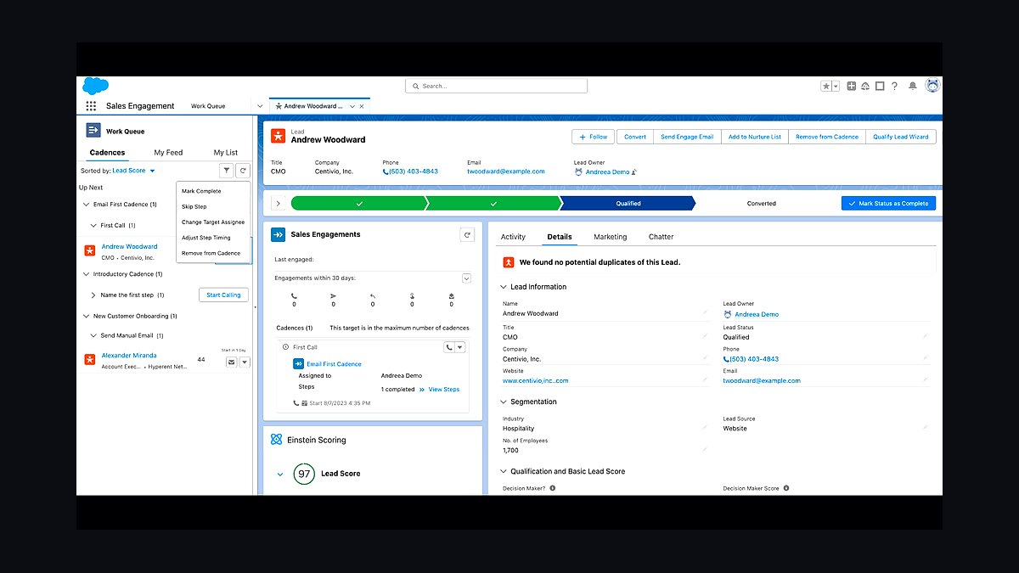1019x573 pixels.
Task: Open the Chatter tab
Action: pos(661,237)
